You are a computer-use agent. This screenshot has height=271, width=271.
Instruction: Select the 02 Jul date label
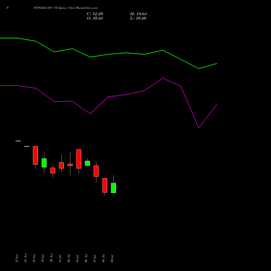point(69,259)
